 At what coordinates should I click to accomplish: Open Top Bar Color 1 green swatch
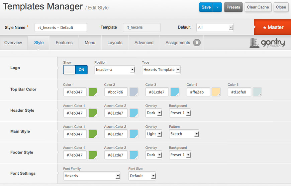coord(93,92)
